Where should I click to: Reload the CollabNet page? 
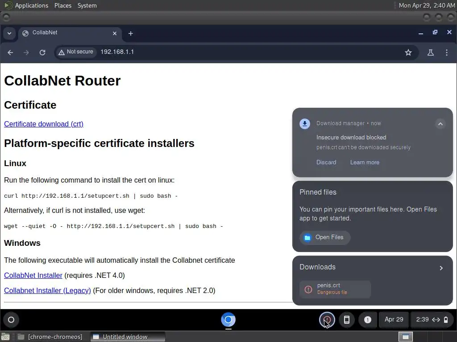click(42, 53)
